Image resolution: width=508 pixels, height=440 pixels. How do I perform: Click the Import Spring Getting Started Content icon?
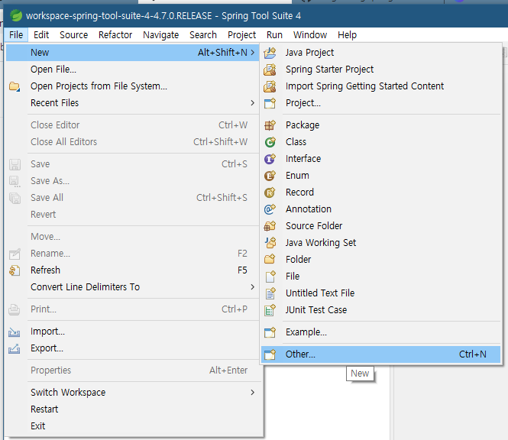pyautogui.click(x=270, y=86)
